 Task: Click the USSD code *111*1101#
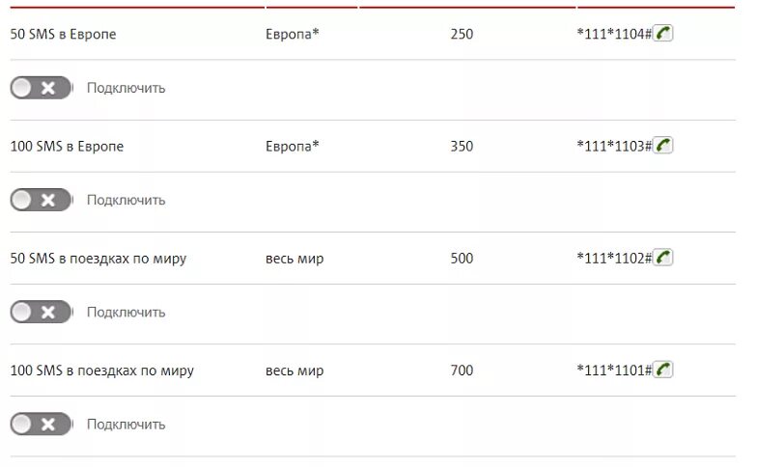pos(614,370)
